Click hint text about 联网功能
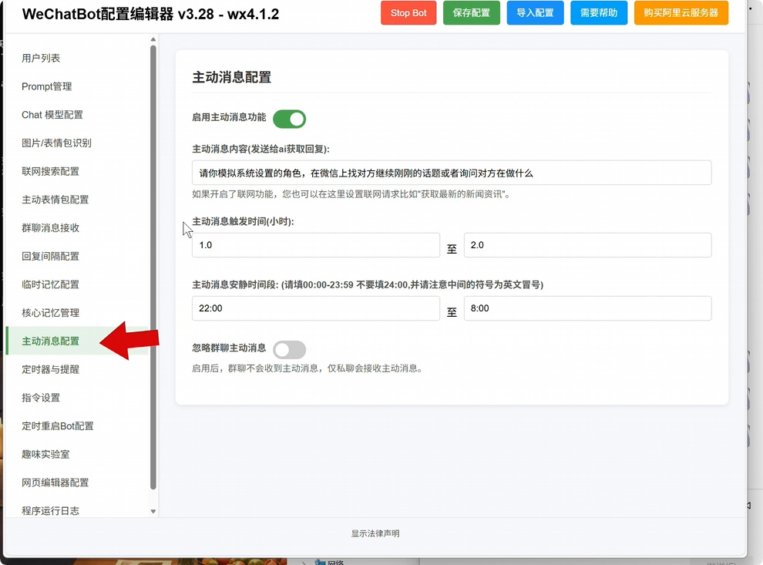Image resolution: width=763 pixels, height=565 pixels. pyautogui.click(x=351, y=194)
